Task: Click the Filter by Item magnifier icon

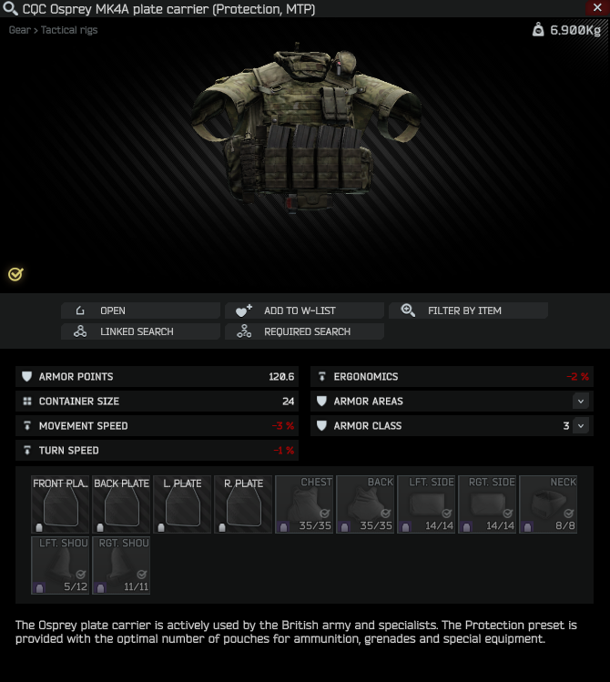Action: click(408, 310)
